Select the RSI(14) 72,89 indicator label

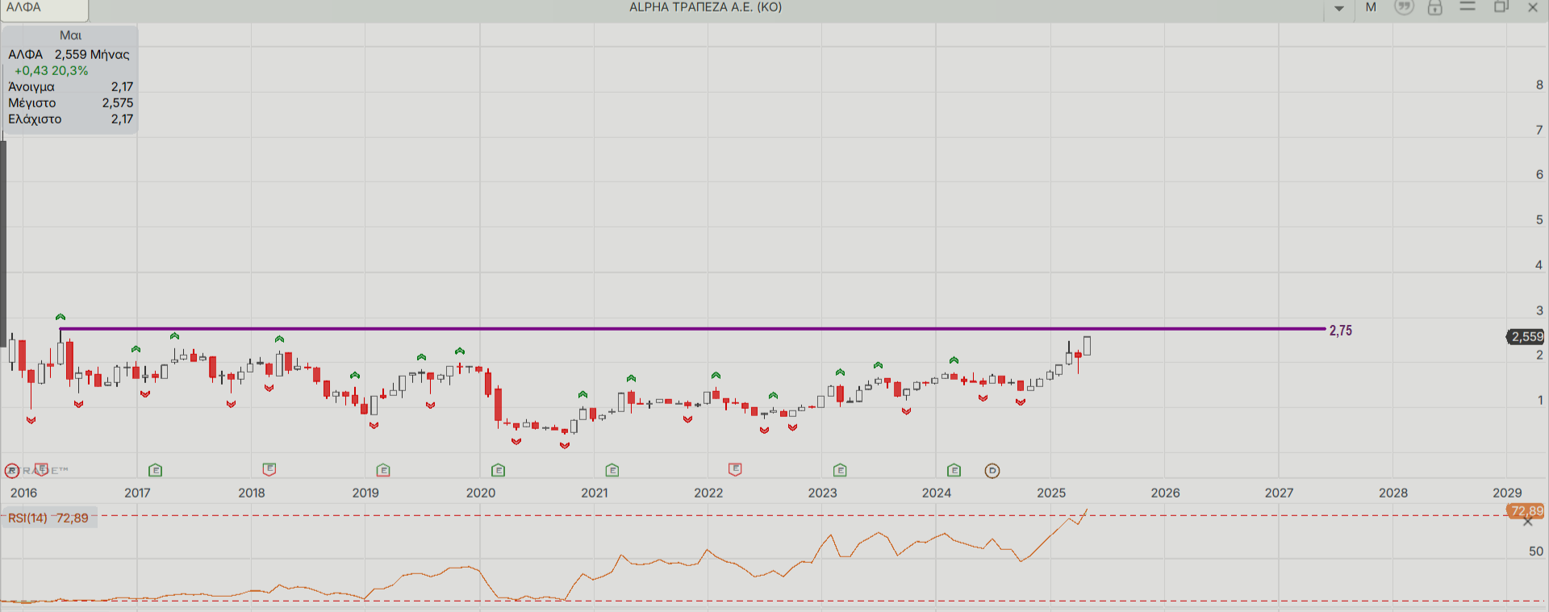48,518
